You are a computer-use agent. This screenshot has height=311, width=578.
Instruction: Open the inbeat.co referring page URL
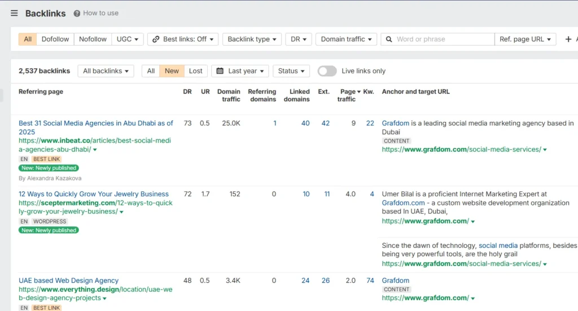[94, 145]
